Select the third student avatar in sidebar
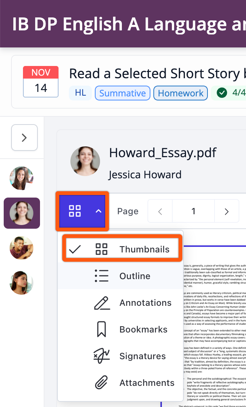Viewport: 246px width, 407px height. click(21, 248)
